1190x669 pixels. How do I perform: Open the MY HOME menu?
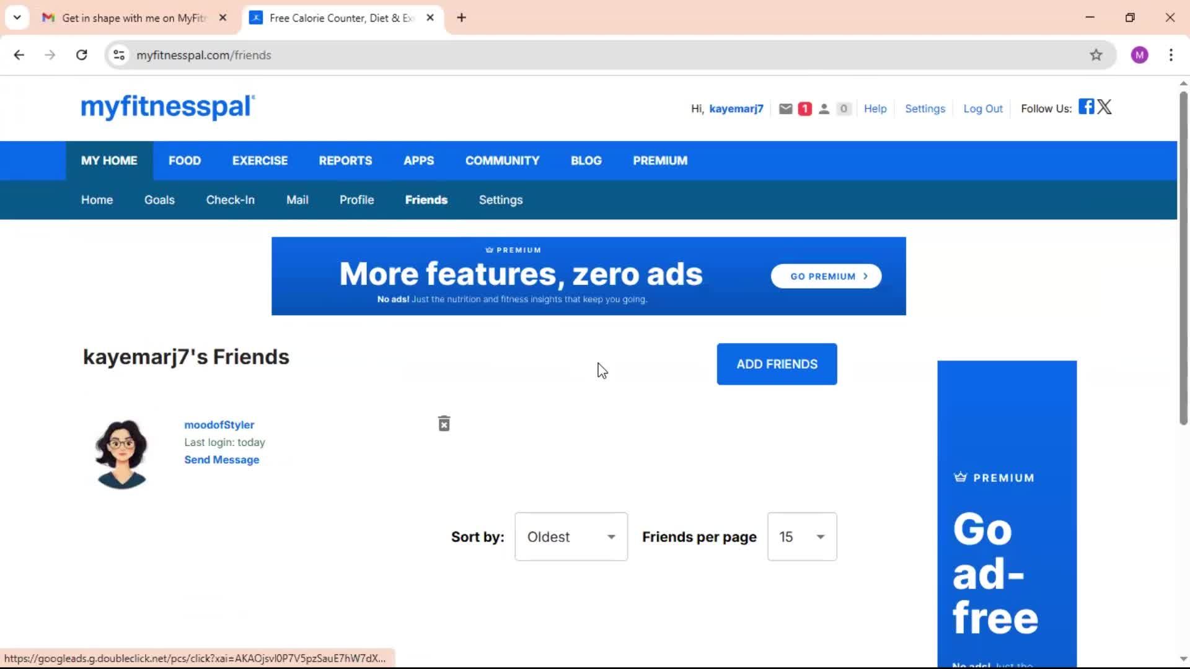[x=109, y=160]
